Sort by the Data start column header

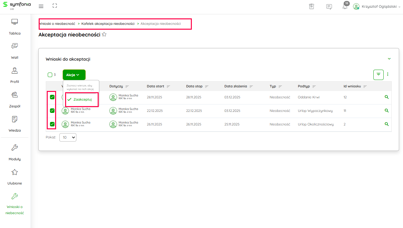coord(155,86)
